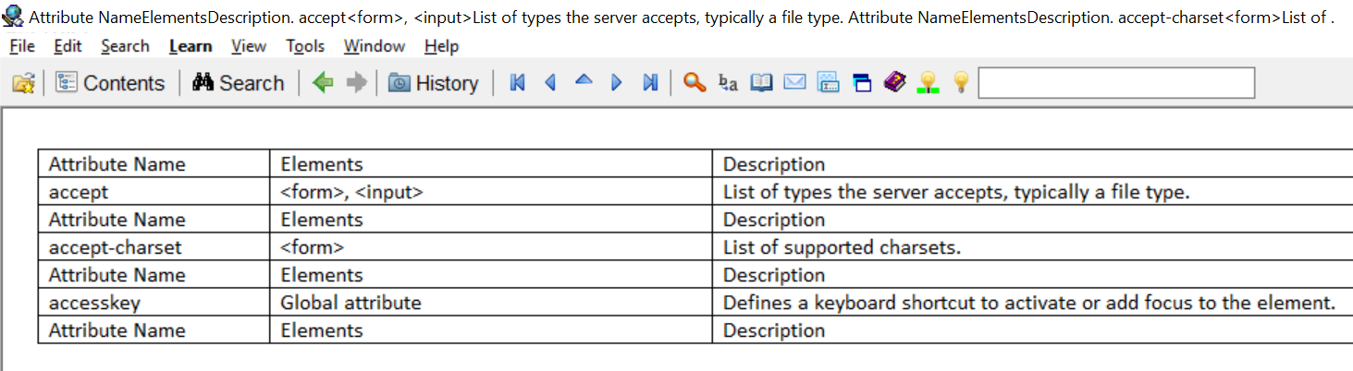Open the View menu
The height and width of the screenshot is (371, 1353).
[x=249, y=46]
